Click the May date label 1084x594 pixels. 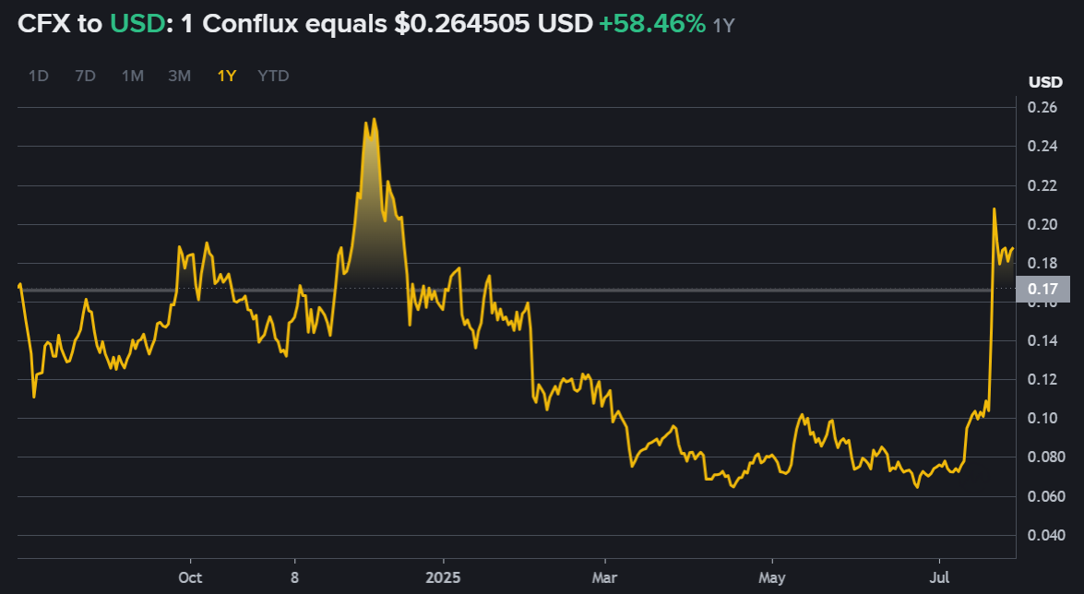(771, 577)
